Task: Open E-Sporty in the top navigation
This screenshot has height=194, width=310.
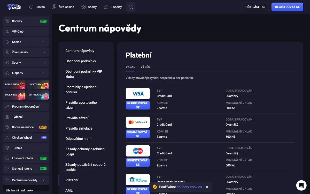Action: pos(113,7)
